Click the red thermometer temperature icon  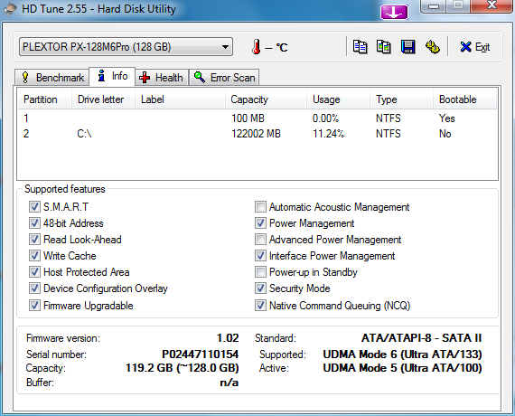point(257,47)
